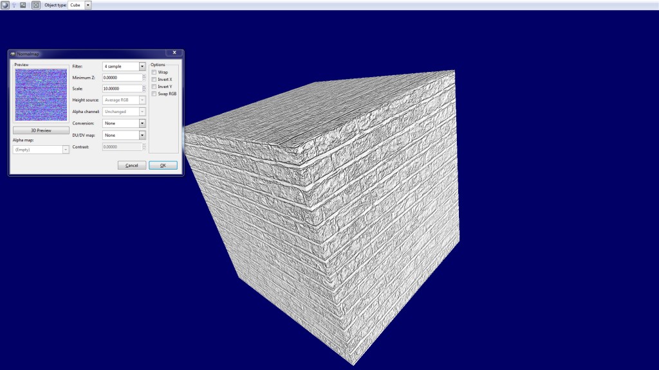Decrease Minimum Z with the down spinner
659x370 pixels.
click(144, 79)
